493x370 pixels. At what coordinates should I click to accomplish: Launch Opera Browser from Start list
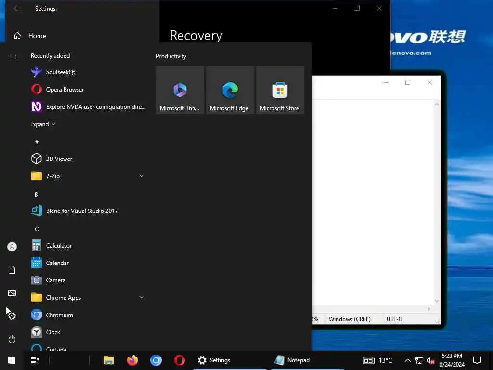pos(88,89)
